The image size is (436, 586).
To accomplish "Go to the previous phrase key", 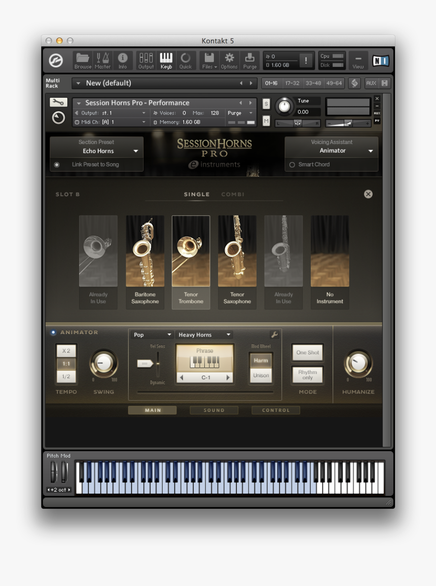I will pos(181,378).
